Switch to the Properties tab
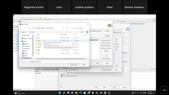 46,69
